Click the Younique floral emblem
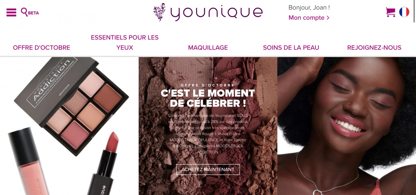This screenshot has width=416, height=195. 159,12
